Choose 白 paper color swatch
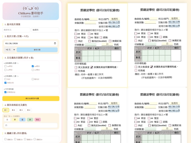The image size is (191, 143). tap(7, 120)
